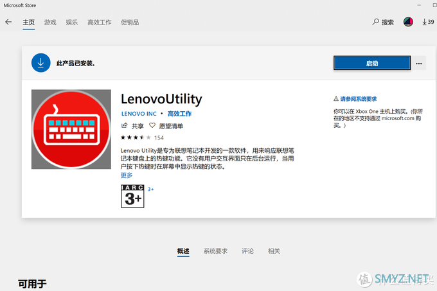This screenshot has height=291, width=437.
Task: Click the system requirements warning triangle icon
Action: (336, 98)
